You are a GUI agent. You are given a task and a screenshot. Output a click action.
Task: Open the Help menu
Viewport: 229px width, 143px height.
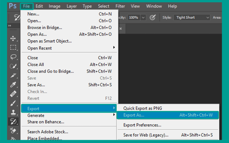coord(172,6)
